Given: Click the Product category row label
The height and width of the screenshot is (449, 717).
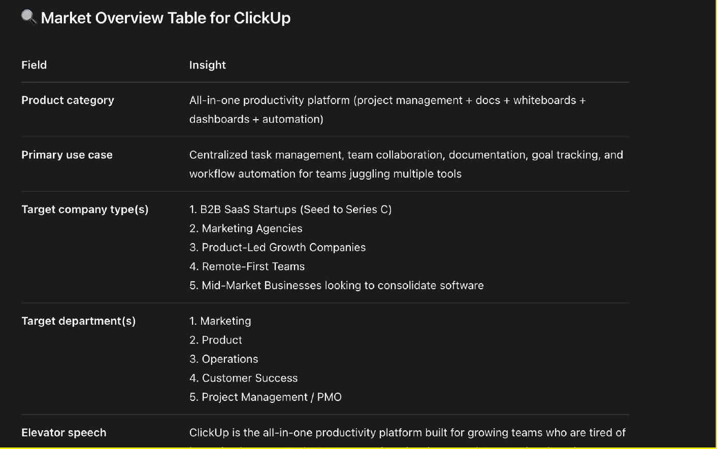Looking at the screenshot, I should [68, 100].
